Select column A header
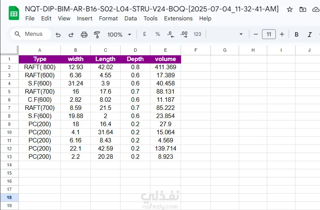Screen dimensions: 320x210 (40, 50)
